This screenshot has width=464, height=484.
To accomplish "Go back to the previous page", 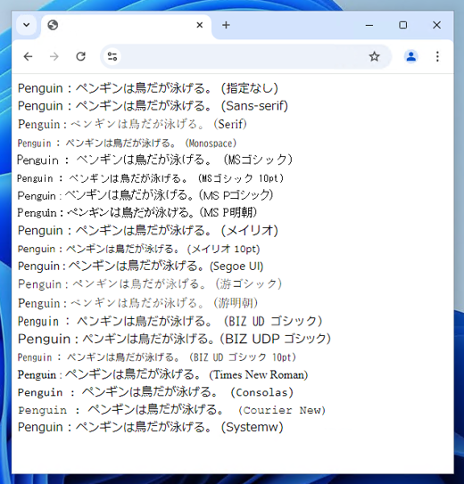I will [x=29, y=56].
